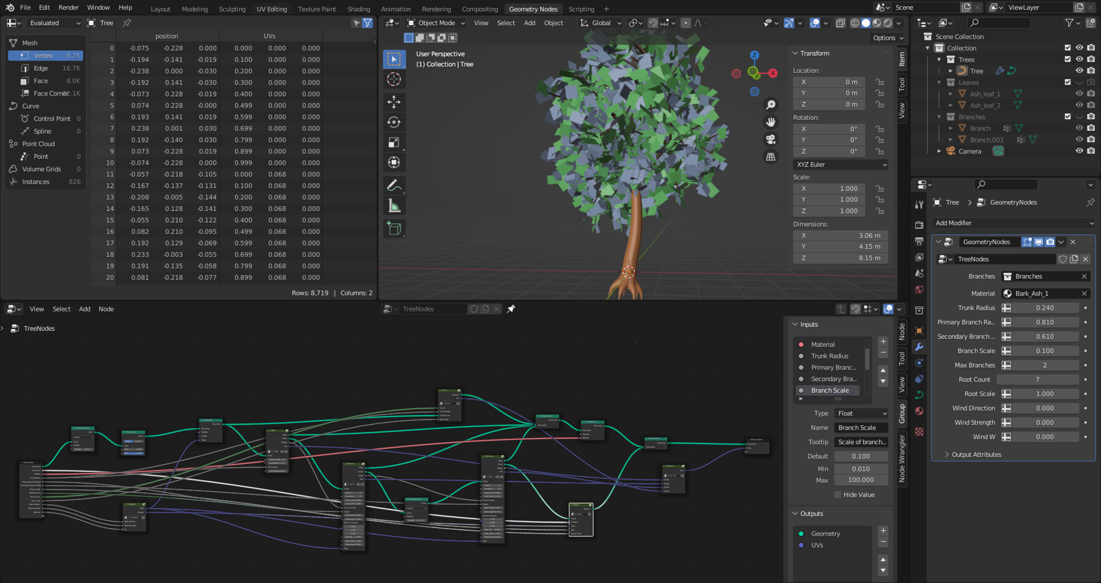Viewport: 1101px width, 583px height.
Task: Click the Add Modifier button
Action: tap(1013, 223)
